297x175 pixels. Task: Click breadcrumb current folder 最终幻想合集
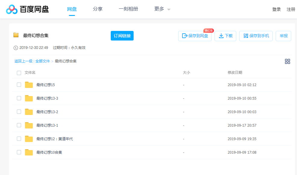66,61
